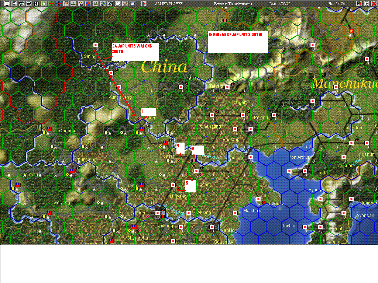Select the Japanese unit above Sining
Screen dimensions: 378x283
pyautogui.click(x=96, y=45)
